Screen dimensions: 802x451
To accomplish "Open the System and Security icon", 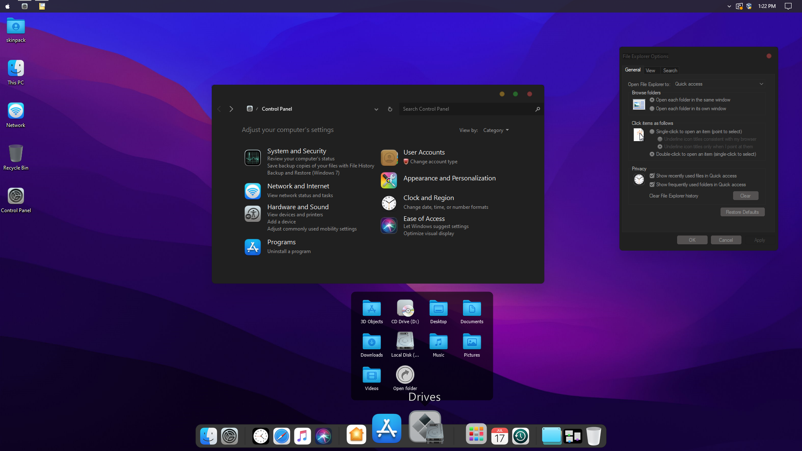I will [252, 158].
